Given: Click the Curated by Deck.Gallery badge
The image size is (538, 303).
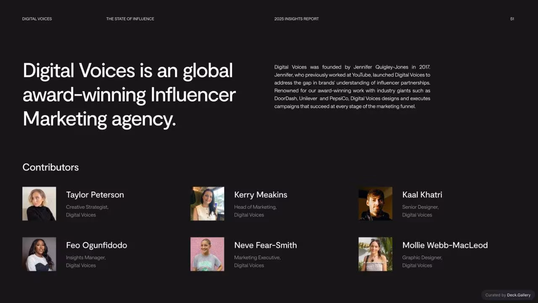Looking at the screenshot, I should coord(508,295).
